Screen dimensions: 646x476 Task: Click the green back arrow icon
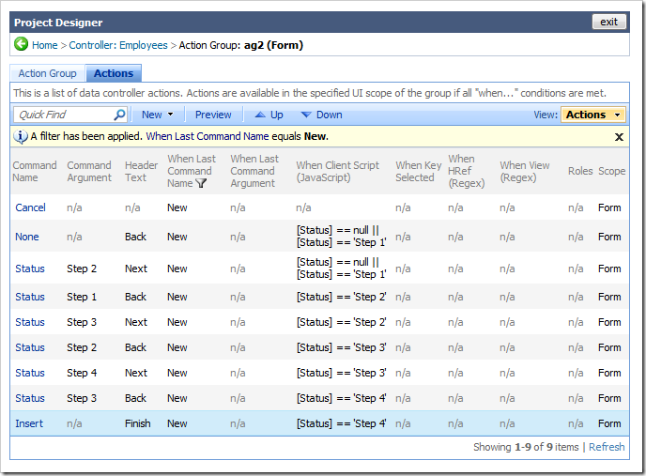point(21,44)
